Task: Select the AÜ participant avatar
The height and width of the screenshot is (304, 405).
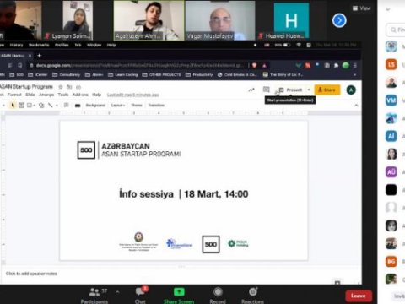Action: point(391,171)
